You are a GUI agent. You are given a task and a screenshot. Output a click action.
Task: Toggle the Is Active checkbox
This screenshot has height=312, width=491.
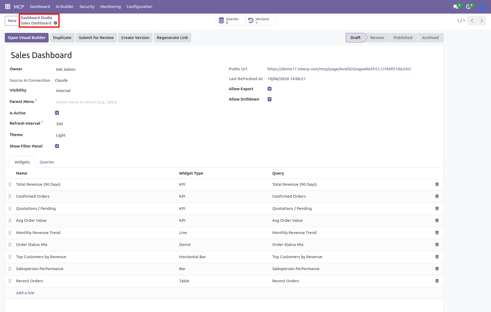pyautogui.click(x=57, y=113)
